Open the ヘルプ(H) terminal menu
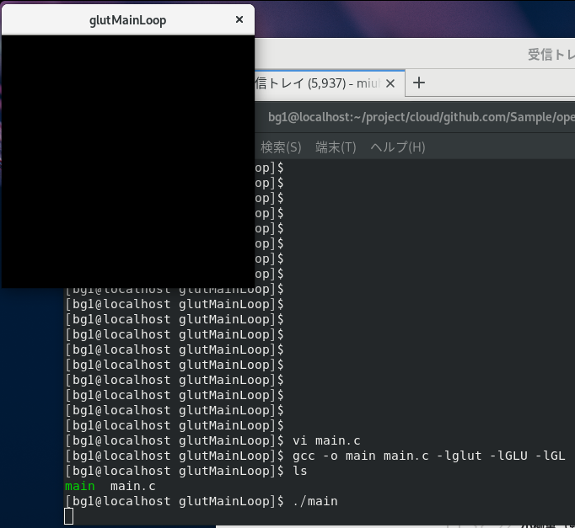Screen dimensions: 575x528 (398, 147)
